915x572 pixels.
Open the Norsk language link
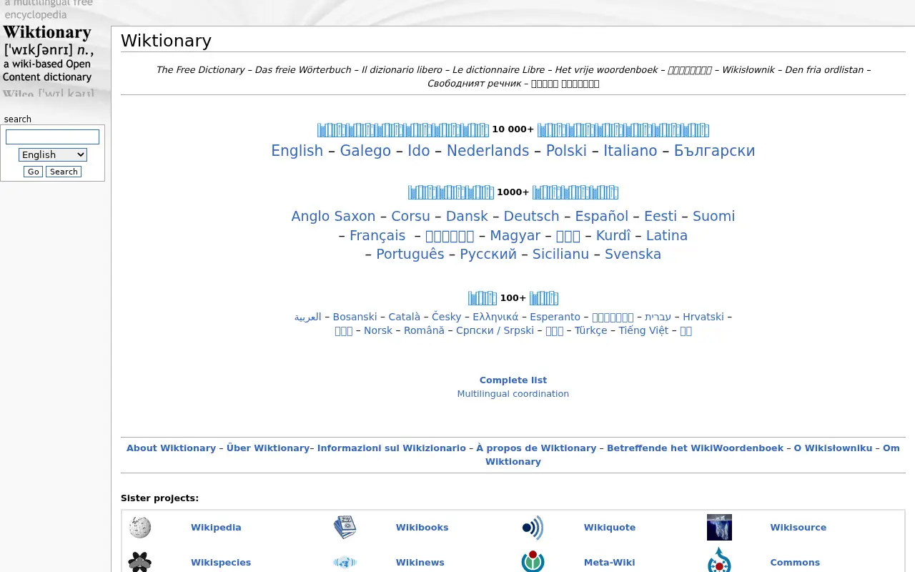point(378,330)
